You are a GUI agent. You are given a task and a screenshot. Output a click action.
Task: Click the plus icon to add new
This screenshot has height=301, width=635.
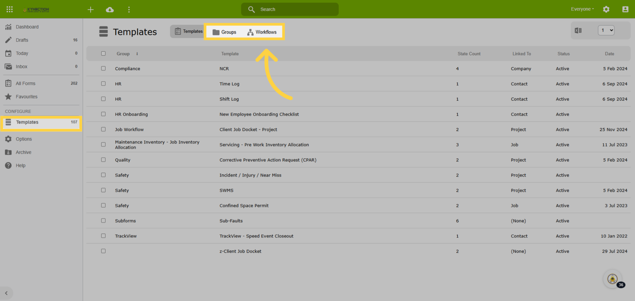(x=90, y=10)
